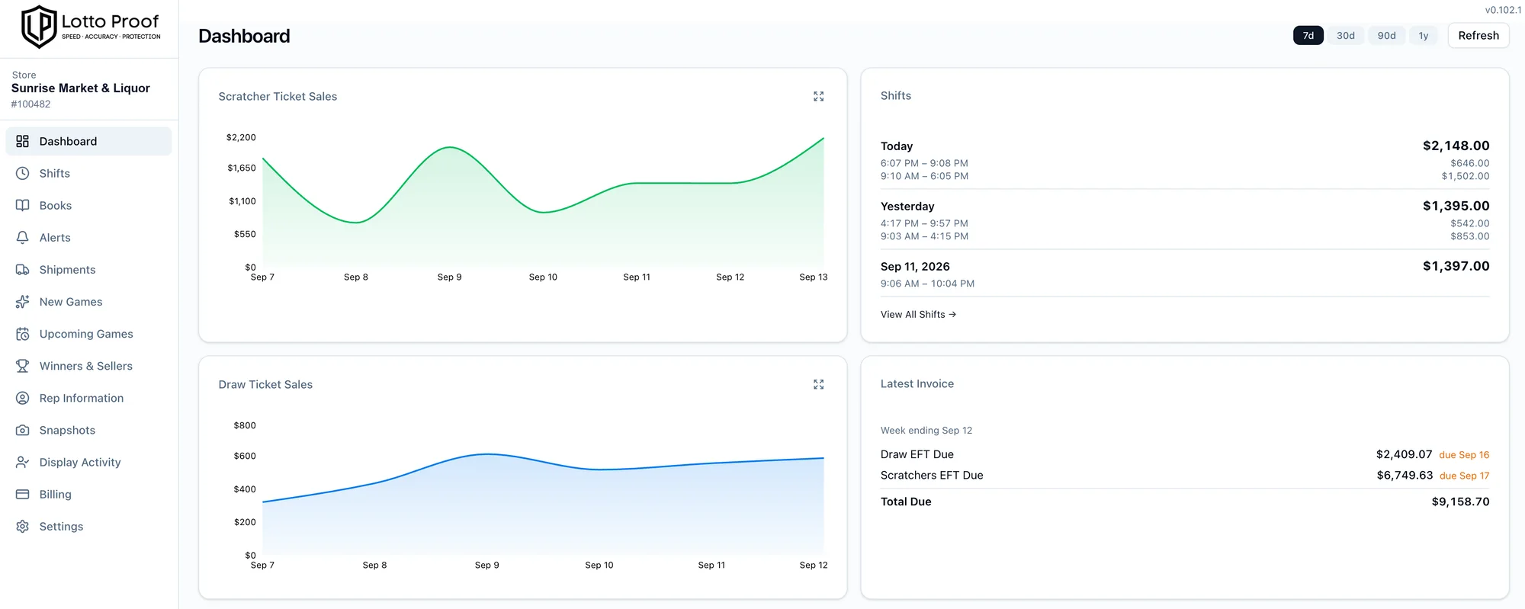Click the New Games sparkle icon
The image size is (1525, 609).
pyautogui.click(x=23, y=301)
